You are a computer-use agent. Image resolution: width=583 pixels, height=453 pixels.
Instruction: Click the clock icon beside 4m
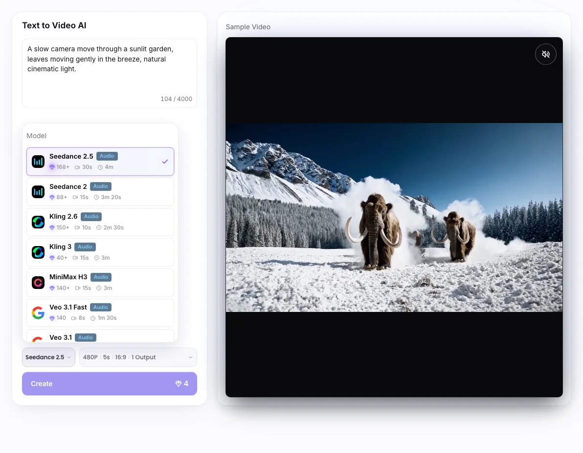pyautogui.click(x=100, y=167)
